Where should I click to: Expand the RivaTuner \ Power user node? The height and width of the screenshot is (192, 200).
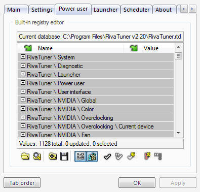[23, 83]
